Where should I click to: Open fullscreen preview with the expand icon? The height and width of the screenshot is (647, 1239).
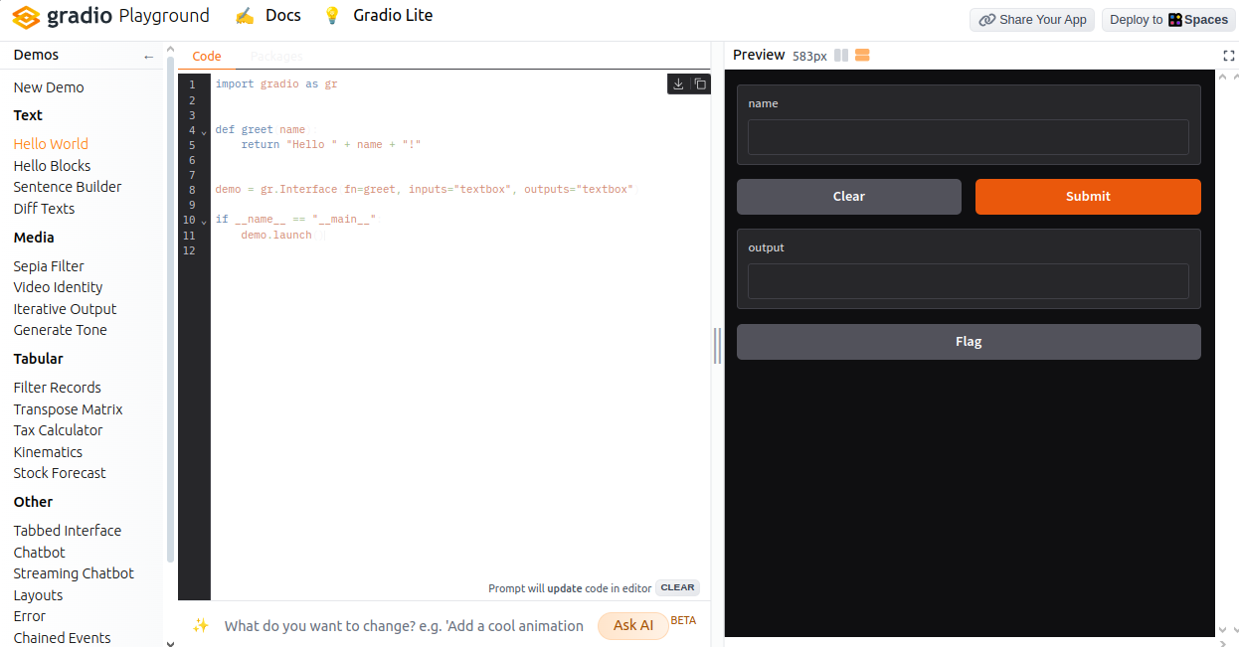(x=1228, y=56)
